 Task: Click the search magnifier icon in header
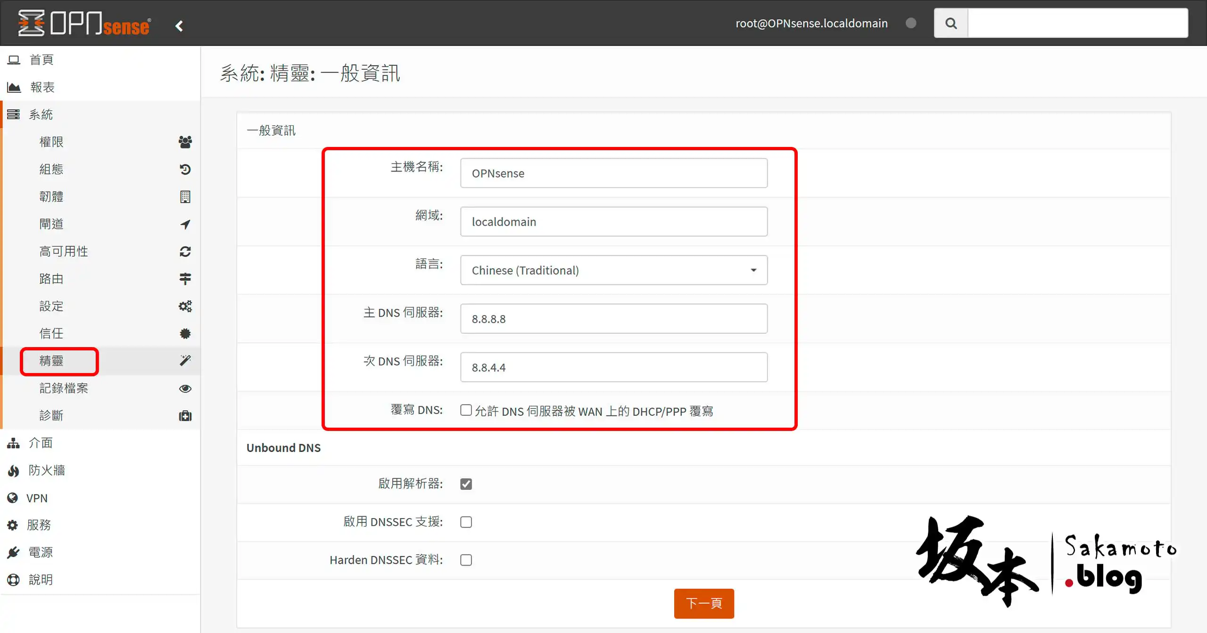(x=951, y=23)
